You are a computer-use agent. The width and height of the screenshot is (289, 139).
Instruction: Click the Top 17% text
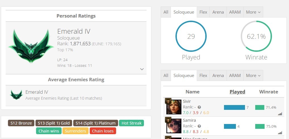(65, 50)
